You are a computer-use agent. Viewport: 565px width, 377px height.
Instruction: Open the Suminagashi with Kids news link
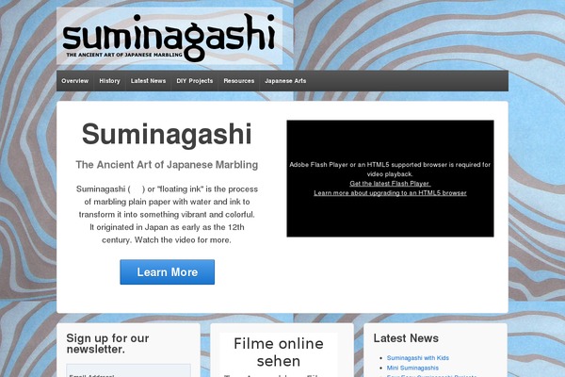418,358
